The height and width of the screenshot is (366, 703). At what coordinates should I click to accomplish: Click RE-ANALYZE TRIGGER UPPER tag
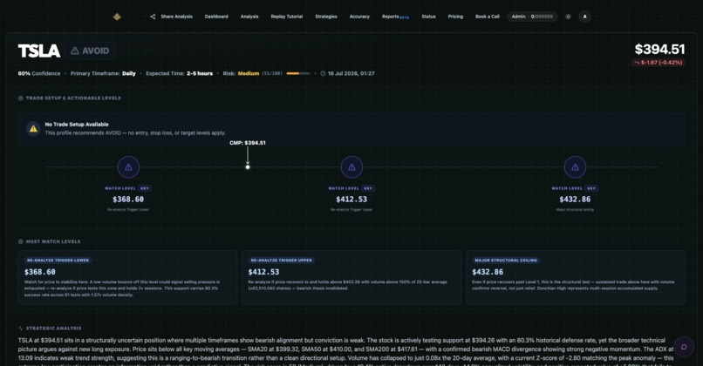(282, 261)
